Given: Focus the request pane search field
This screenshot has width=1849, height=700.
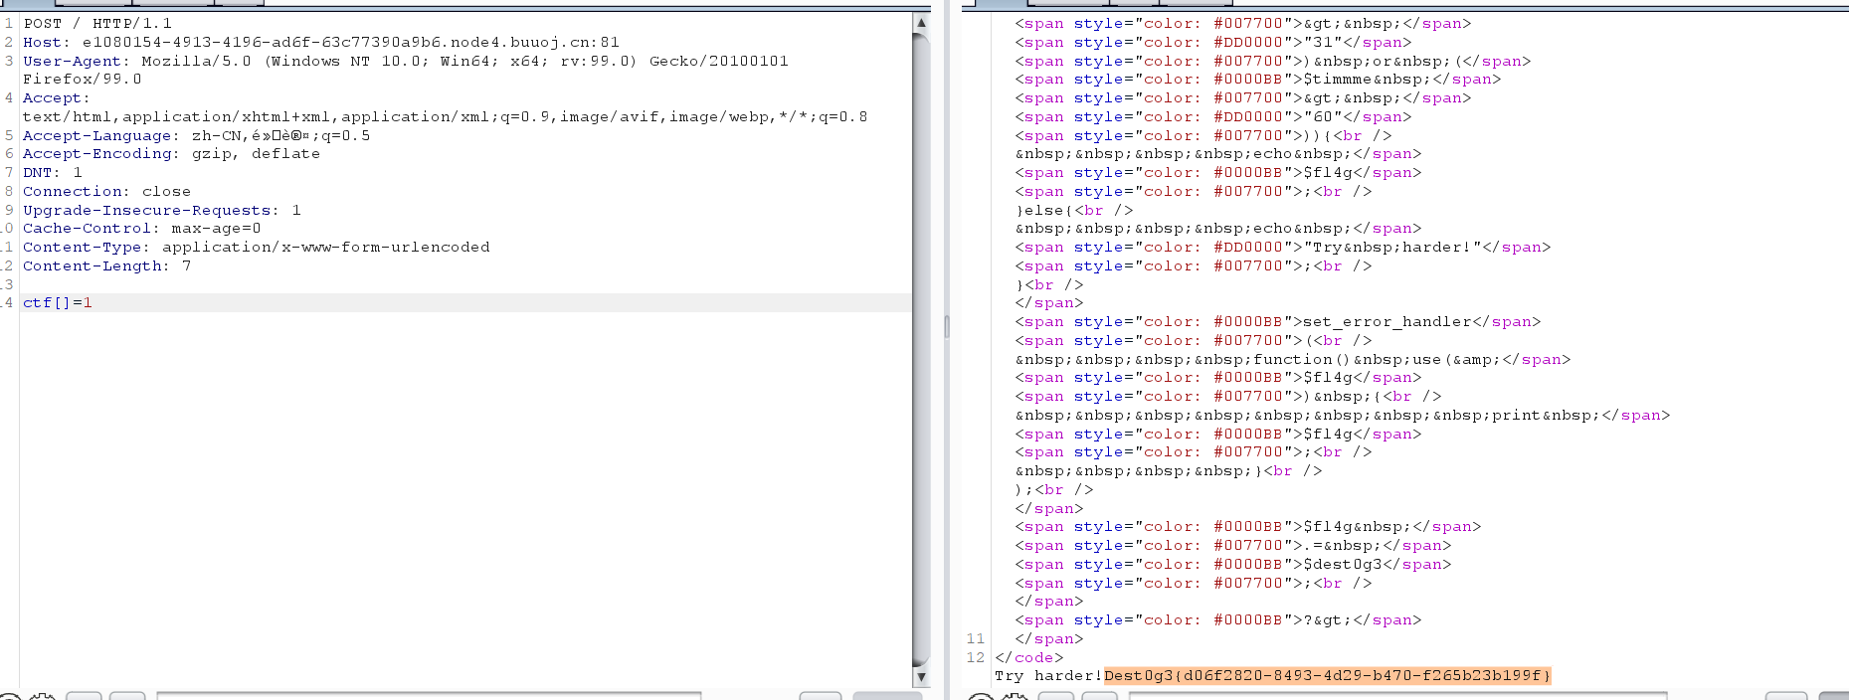Looking at the screenshot, I should coord(428,696).
